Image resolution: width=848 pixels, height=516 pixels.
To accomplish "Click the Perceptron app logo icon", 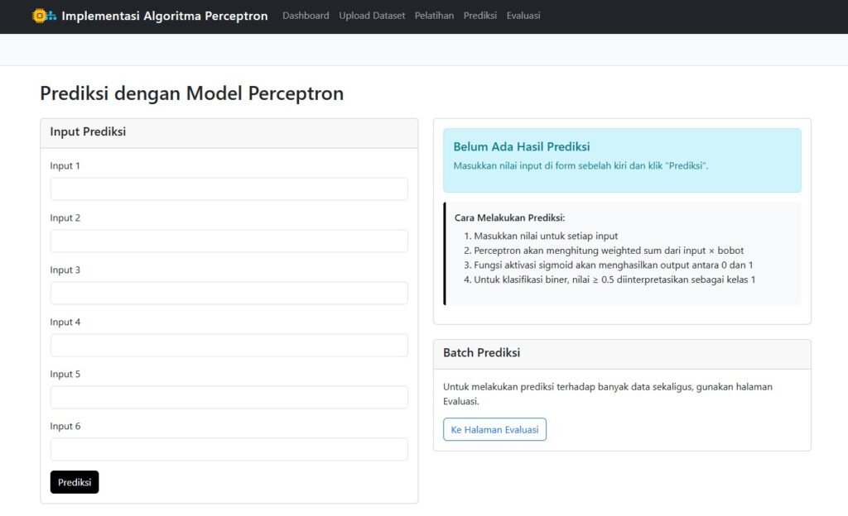I will [45, 16].
